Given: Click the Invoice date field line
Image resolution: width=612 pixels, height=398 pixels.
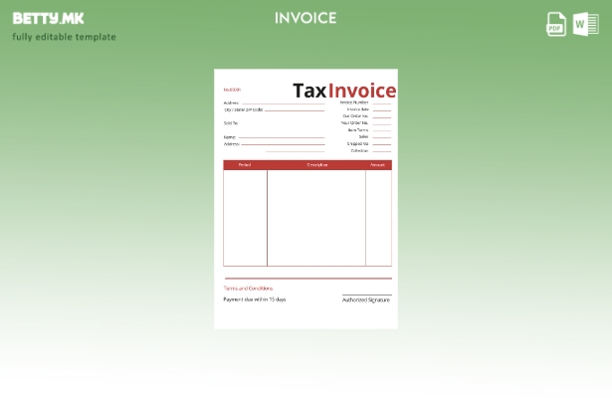Looking at the screenshot, I should point(381,108).
